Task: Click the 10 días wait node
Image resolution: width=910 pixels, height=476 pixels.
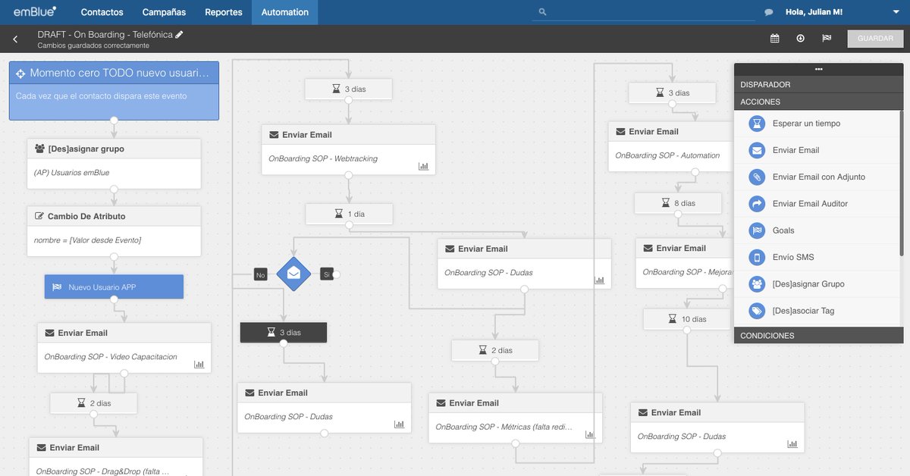Action: pyautogui.click(x=686, y=319)
